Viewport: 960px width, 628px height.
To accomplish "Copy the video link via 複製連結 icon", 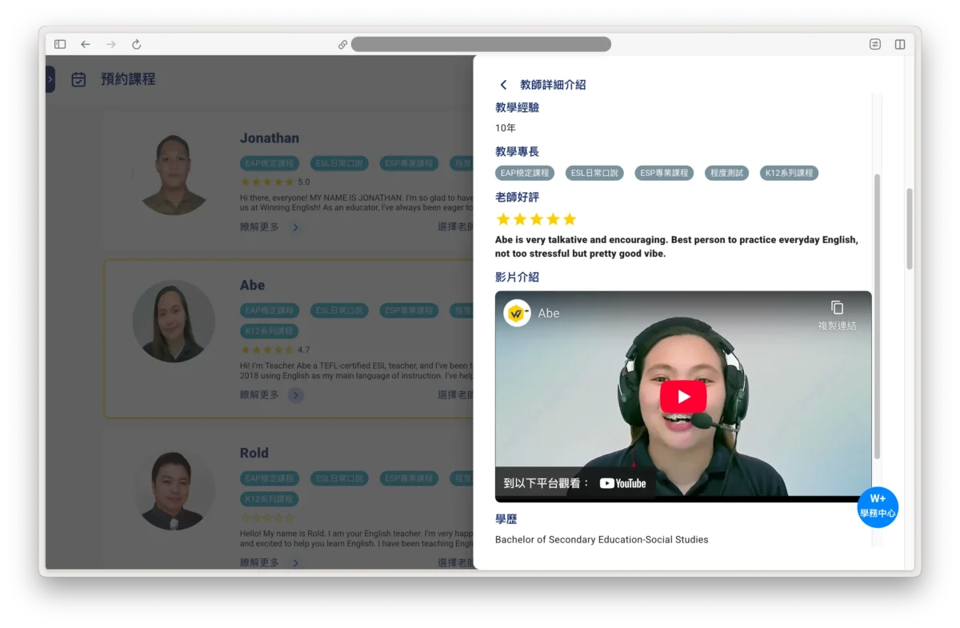I will coord(837,308).
